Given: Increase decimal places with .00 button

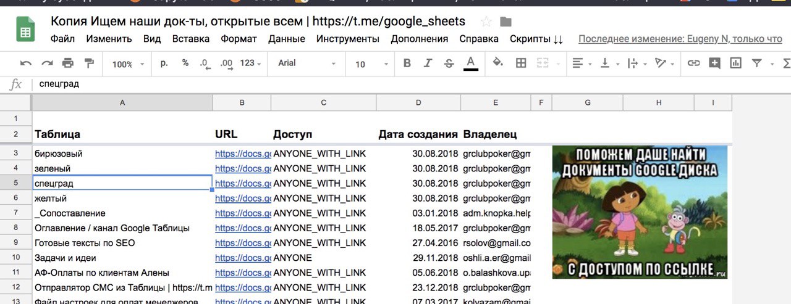Looking at the screenshot, I should coord(227,63).
